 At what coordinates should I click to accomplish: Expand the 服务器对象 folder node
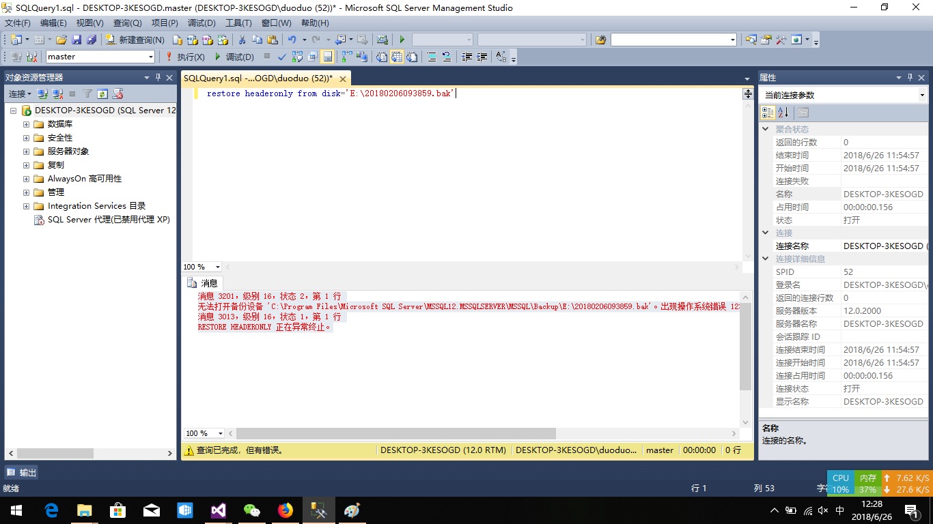pos(26,151)
